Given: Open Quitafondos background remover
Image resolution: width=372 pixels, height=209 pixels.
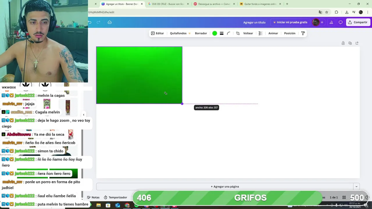Looking at the screenshot, I should tap(180, 33).
